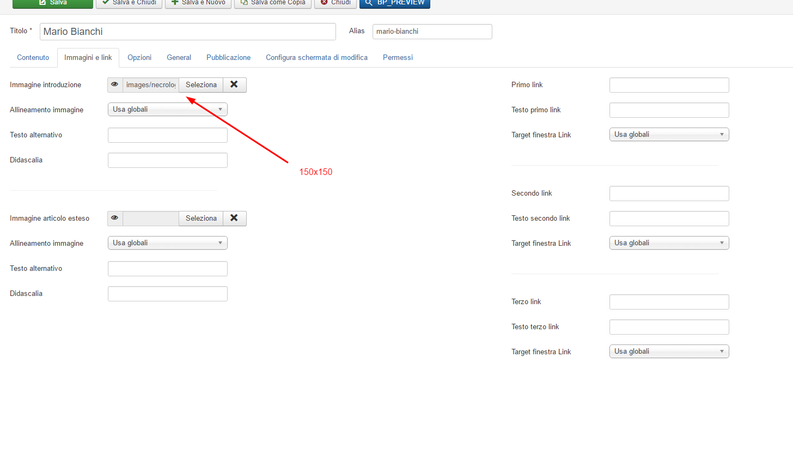The width and height of the screenshot is (793, 466).
Task: Preview the Immagine introduzione with the eye icon
Action: [x=115, y=84]
